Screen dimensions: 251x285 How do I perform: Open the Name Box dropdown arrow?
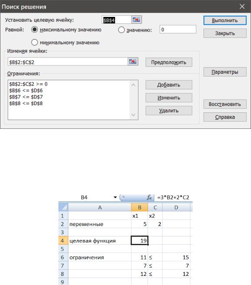[115, 197]
